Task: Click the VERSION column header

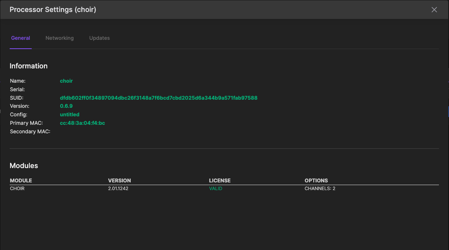Action: point(120,180)
